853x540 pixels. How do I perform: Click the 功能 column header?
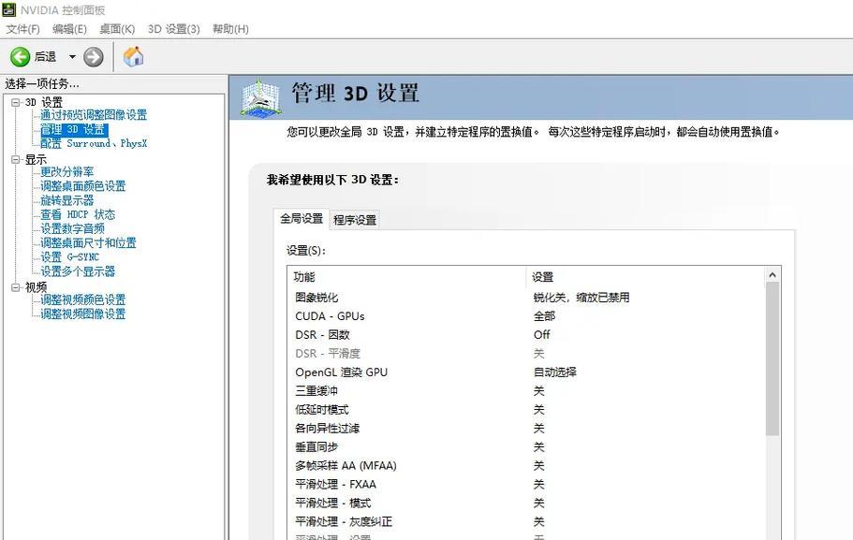[x=407, y=277]
